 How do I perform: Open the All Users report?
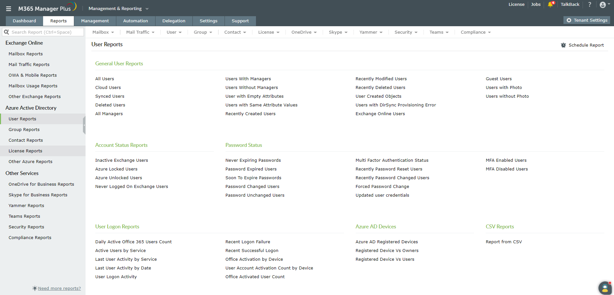(x=104, y=79)
